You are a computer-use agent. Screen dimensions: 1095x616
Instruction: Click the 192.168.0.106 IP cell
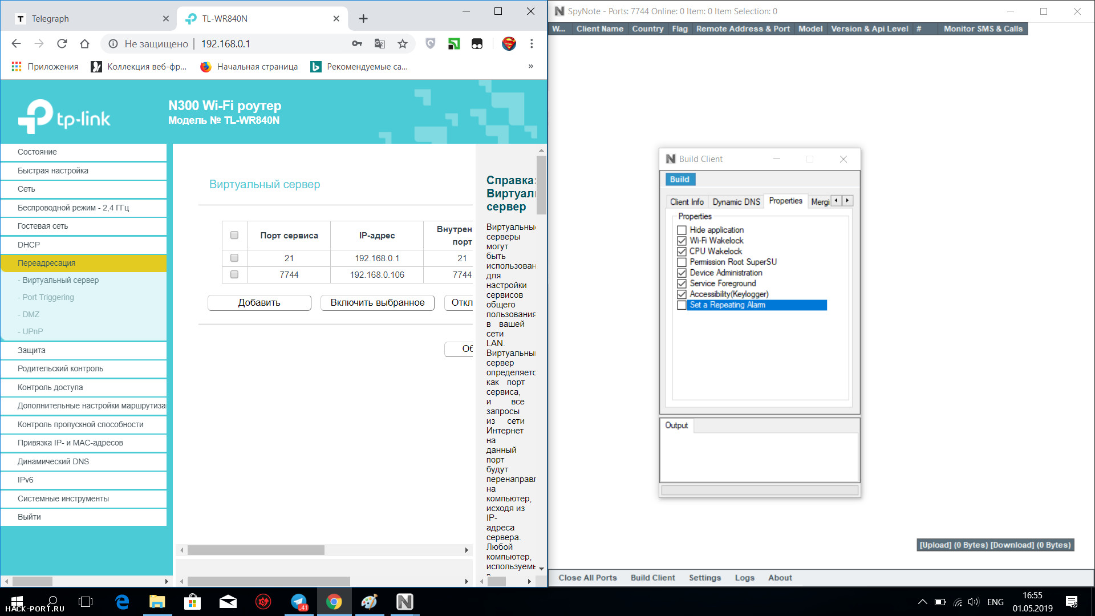(377, 275)
